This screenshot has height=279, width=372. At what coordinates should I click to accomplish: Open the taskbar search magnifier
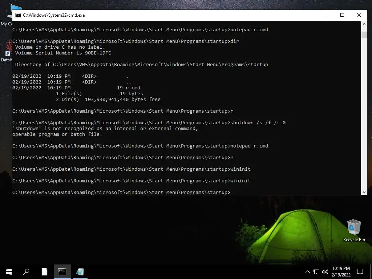pyautogui.click(x=26, y=272)
